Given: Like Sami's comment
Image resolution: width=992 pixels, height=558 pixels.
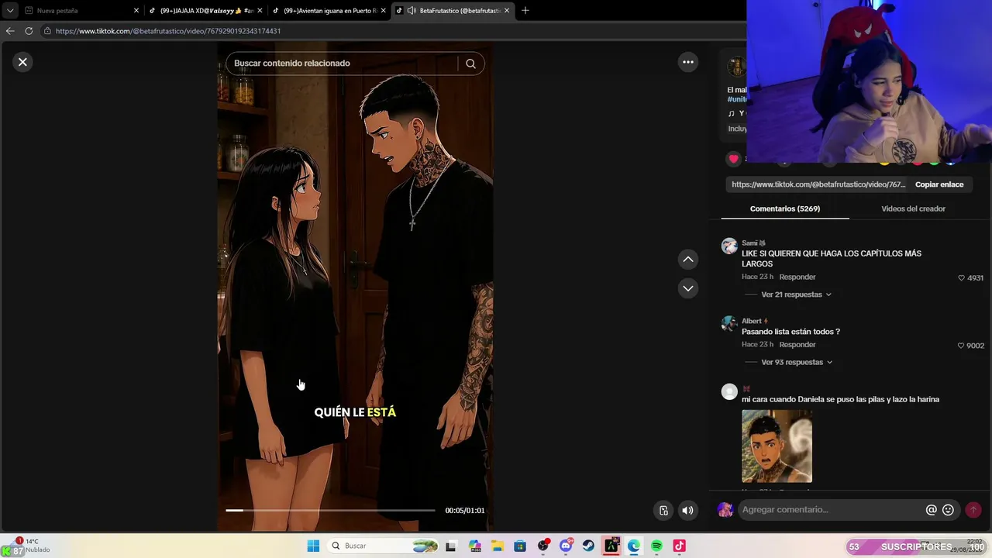Looking at the screenshot, I should pyautogui.click(x=961, y=277).
